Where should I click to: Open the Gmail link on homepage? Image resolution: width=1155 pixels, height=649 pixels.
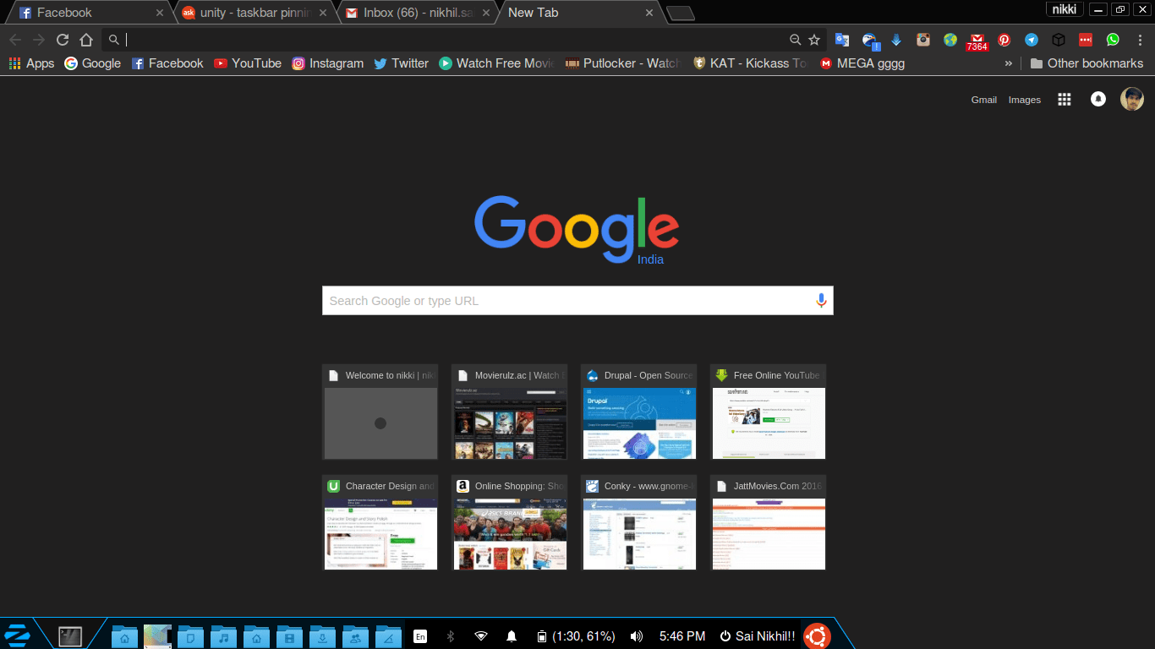point(983,99)
